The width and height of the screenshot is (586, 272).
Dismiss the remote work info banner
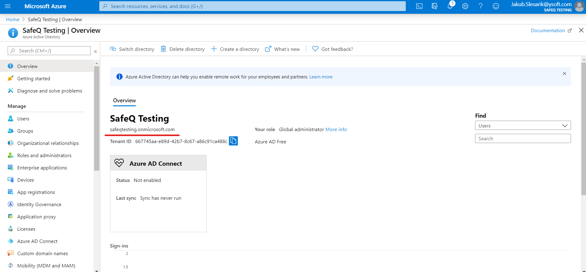(564, 74)
